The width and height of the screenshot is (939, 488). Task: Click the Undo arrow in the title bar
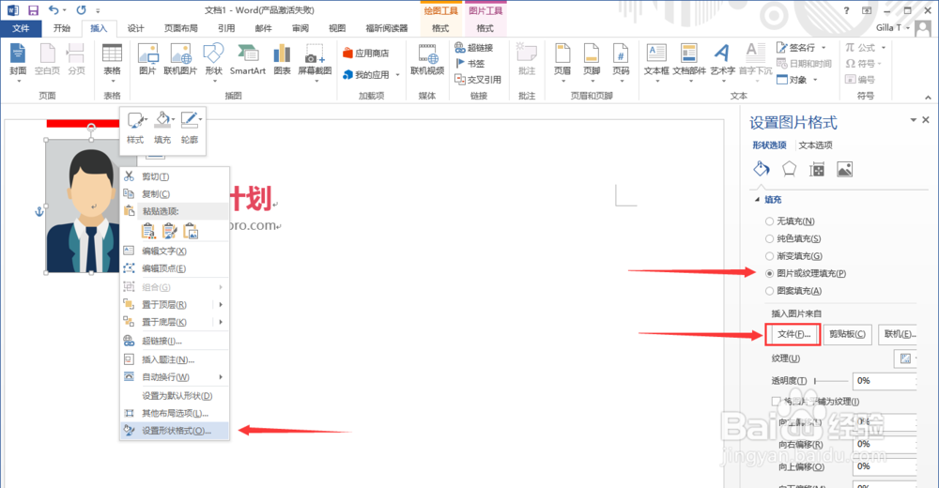tap(54, 10)
